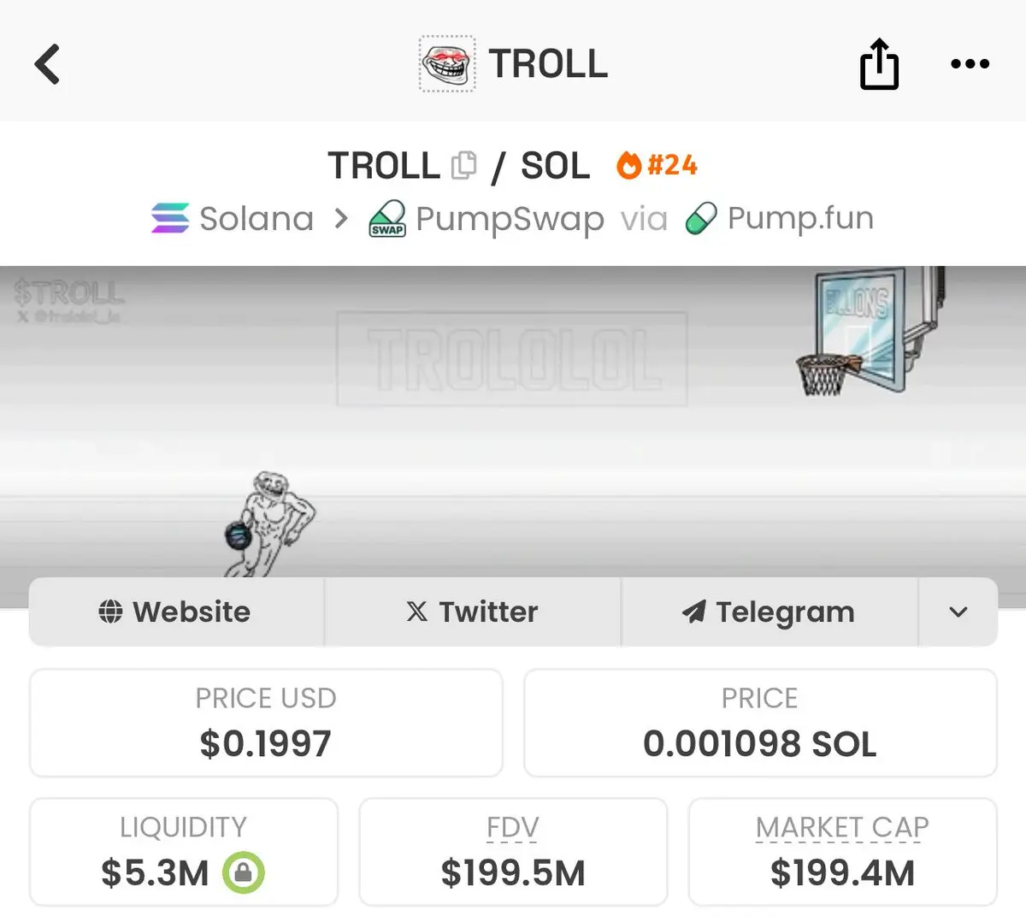Tap the share icon in header
Image resolution: width=1026 pixels, height=922 pixels.
[879, 63]
